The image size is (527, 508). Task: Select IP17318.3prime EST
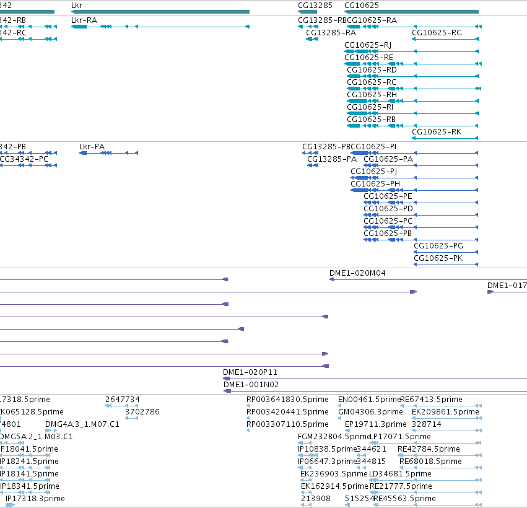[10, 505]
